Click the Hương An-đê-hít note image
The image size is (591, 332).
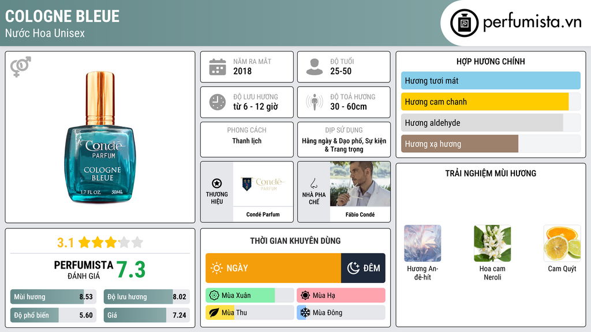tap(422, 243)
